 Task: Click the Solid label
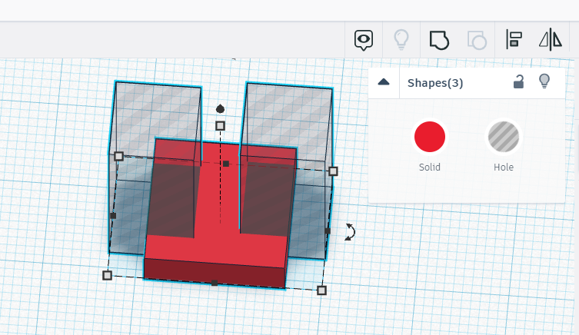pos(430,167)
